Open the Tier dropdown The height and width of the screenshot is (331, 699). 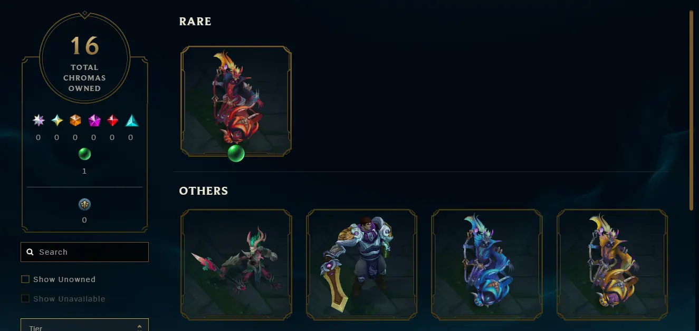[x=84, y=325]
